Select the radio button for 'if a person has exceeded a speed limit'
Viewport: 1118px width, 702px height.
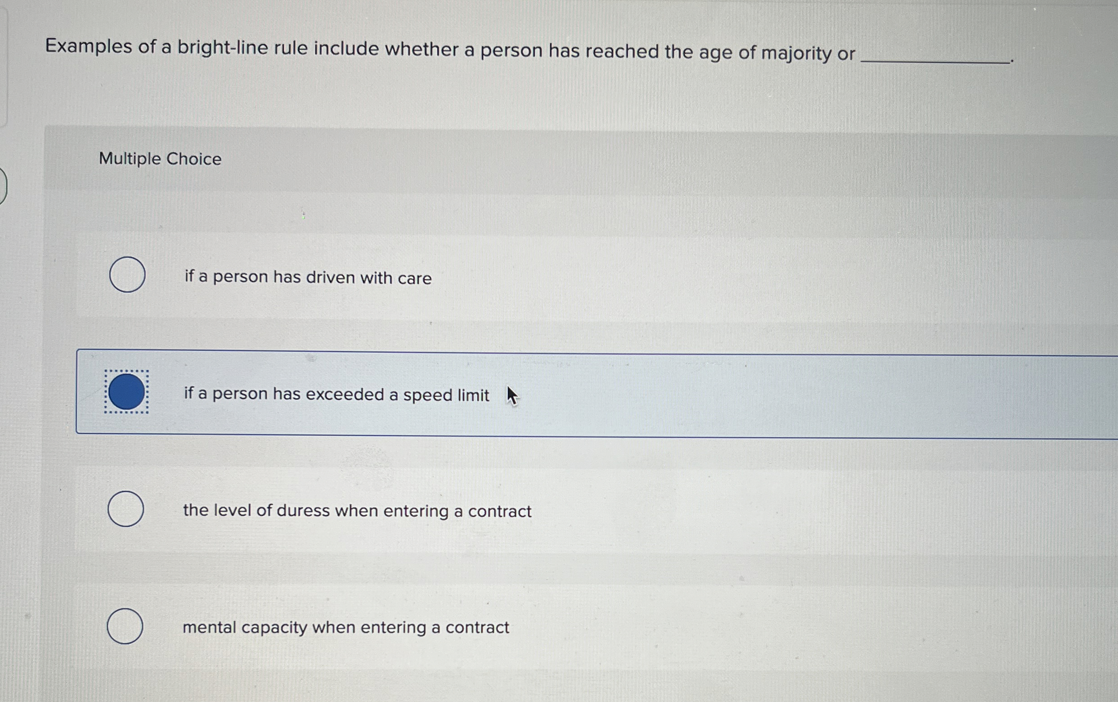coord(126,393)
